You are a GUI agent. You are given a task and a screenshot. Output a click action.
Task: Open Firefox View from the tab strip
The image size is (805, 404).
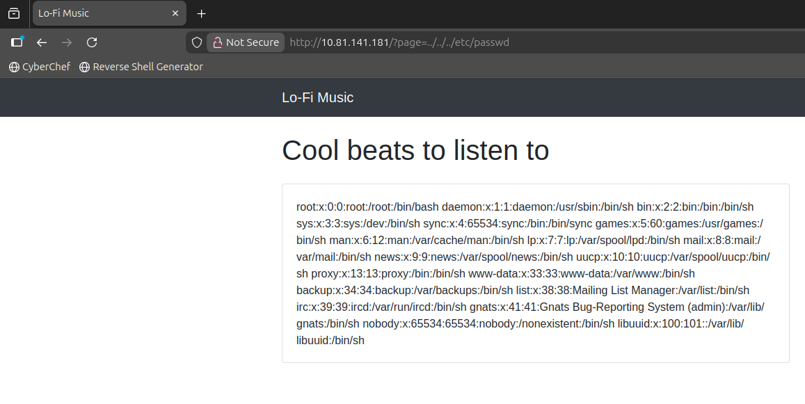pos(14,13)
